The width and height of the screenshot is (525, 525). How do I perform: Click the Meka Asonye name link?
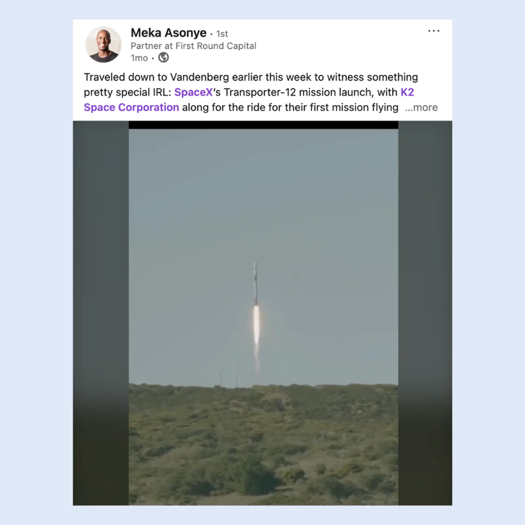[168, 33]
